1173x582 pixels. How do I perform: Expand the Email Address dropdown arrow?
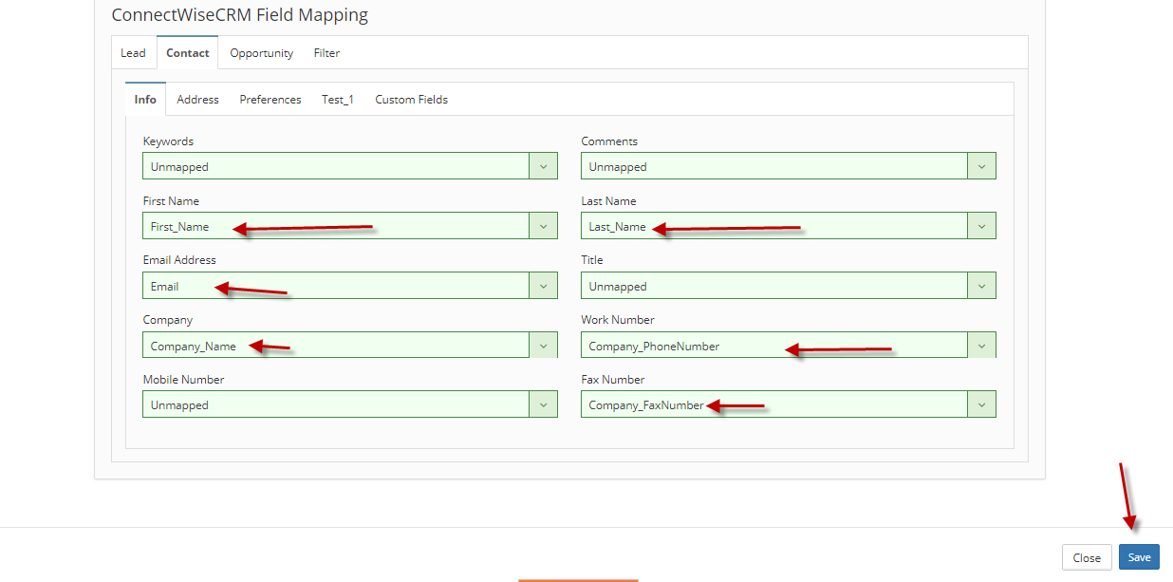[x=544, y=286]
